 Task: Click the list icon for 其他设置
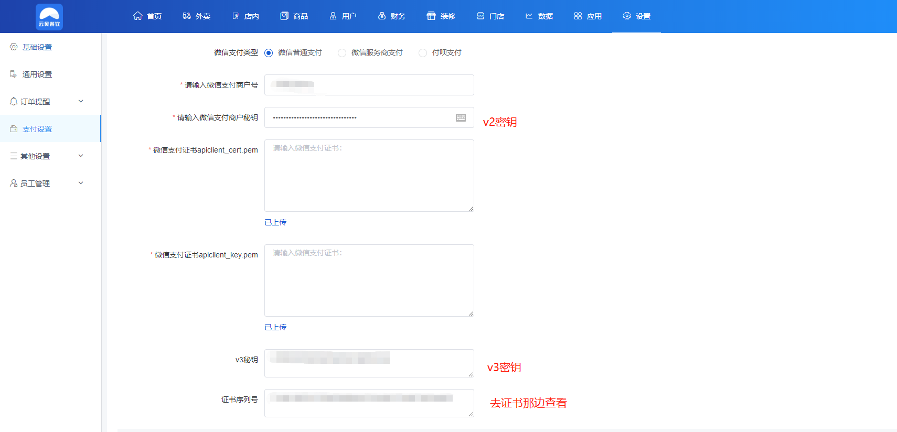[14, 156]
